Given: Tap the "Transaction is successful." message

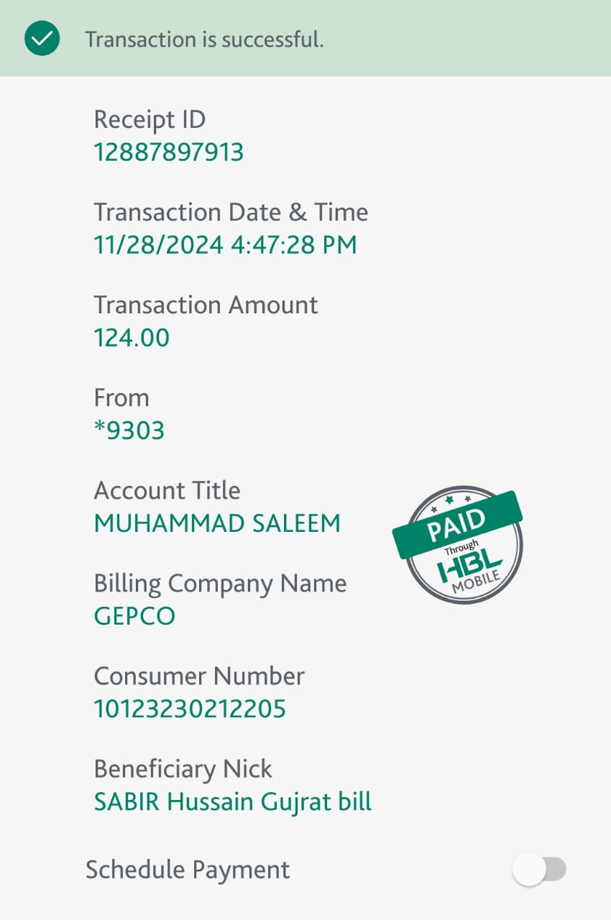Looking at the screenshot, I should 204,40.
